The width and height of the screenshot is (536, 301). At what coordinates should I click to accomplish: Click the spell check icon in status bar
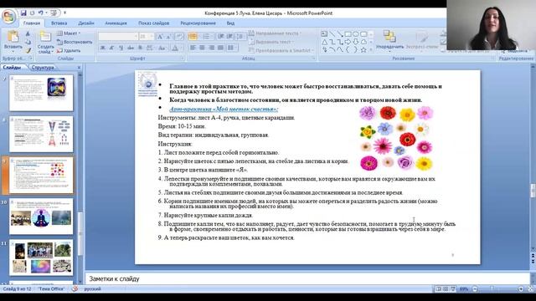tap(75, 289)
